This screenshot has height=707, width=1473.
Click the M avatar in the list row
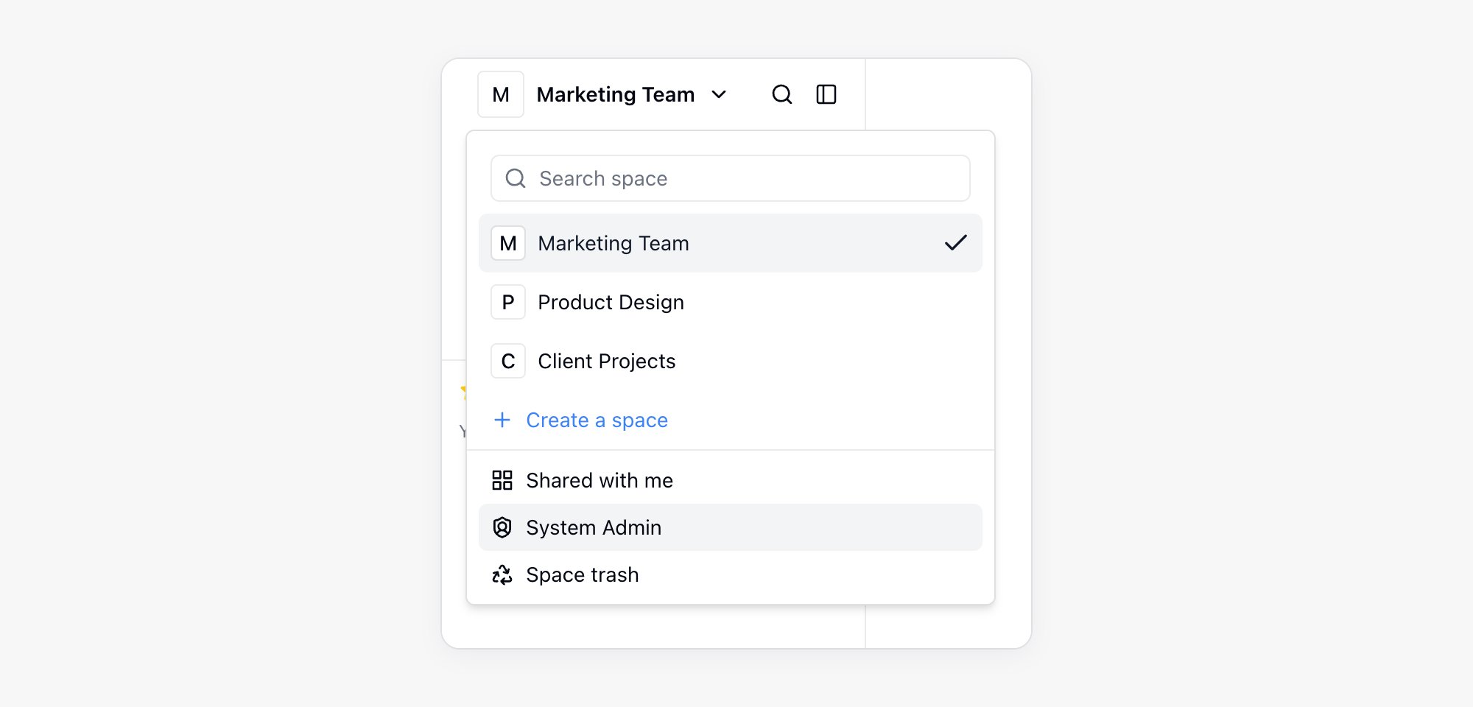(508, 243)
